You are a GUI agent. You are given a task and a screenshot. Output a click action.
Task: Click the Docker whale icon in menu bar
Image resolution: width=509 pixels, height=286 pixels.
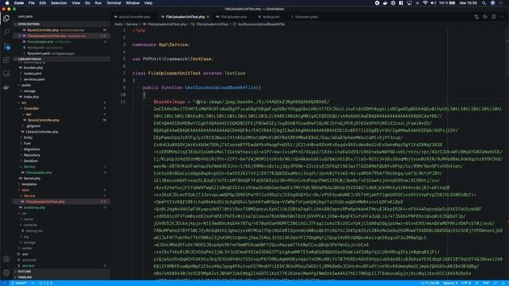(x=385, y=3)
